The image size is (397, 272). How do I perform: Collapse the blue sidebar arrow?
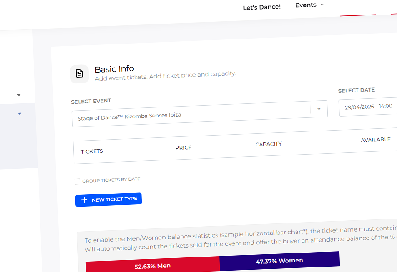[20, 114]
